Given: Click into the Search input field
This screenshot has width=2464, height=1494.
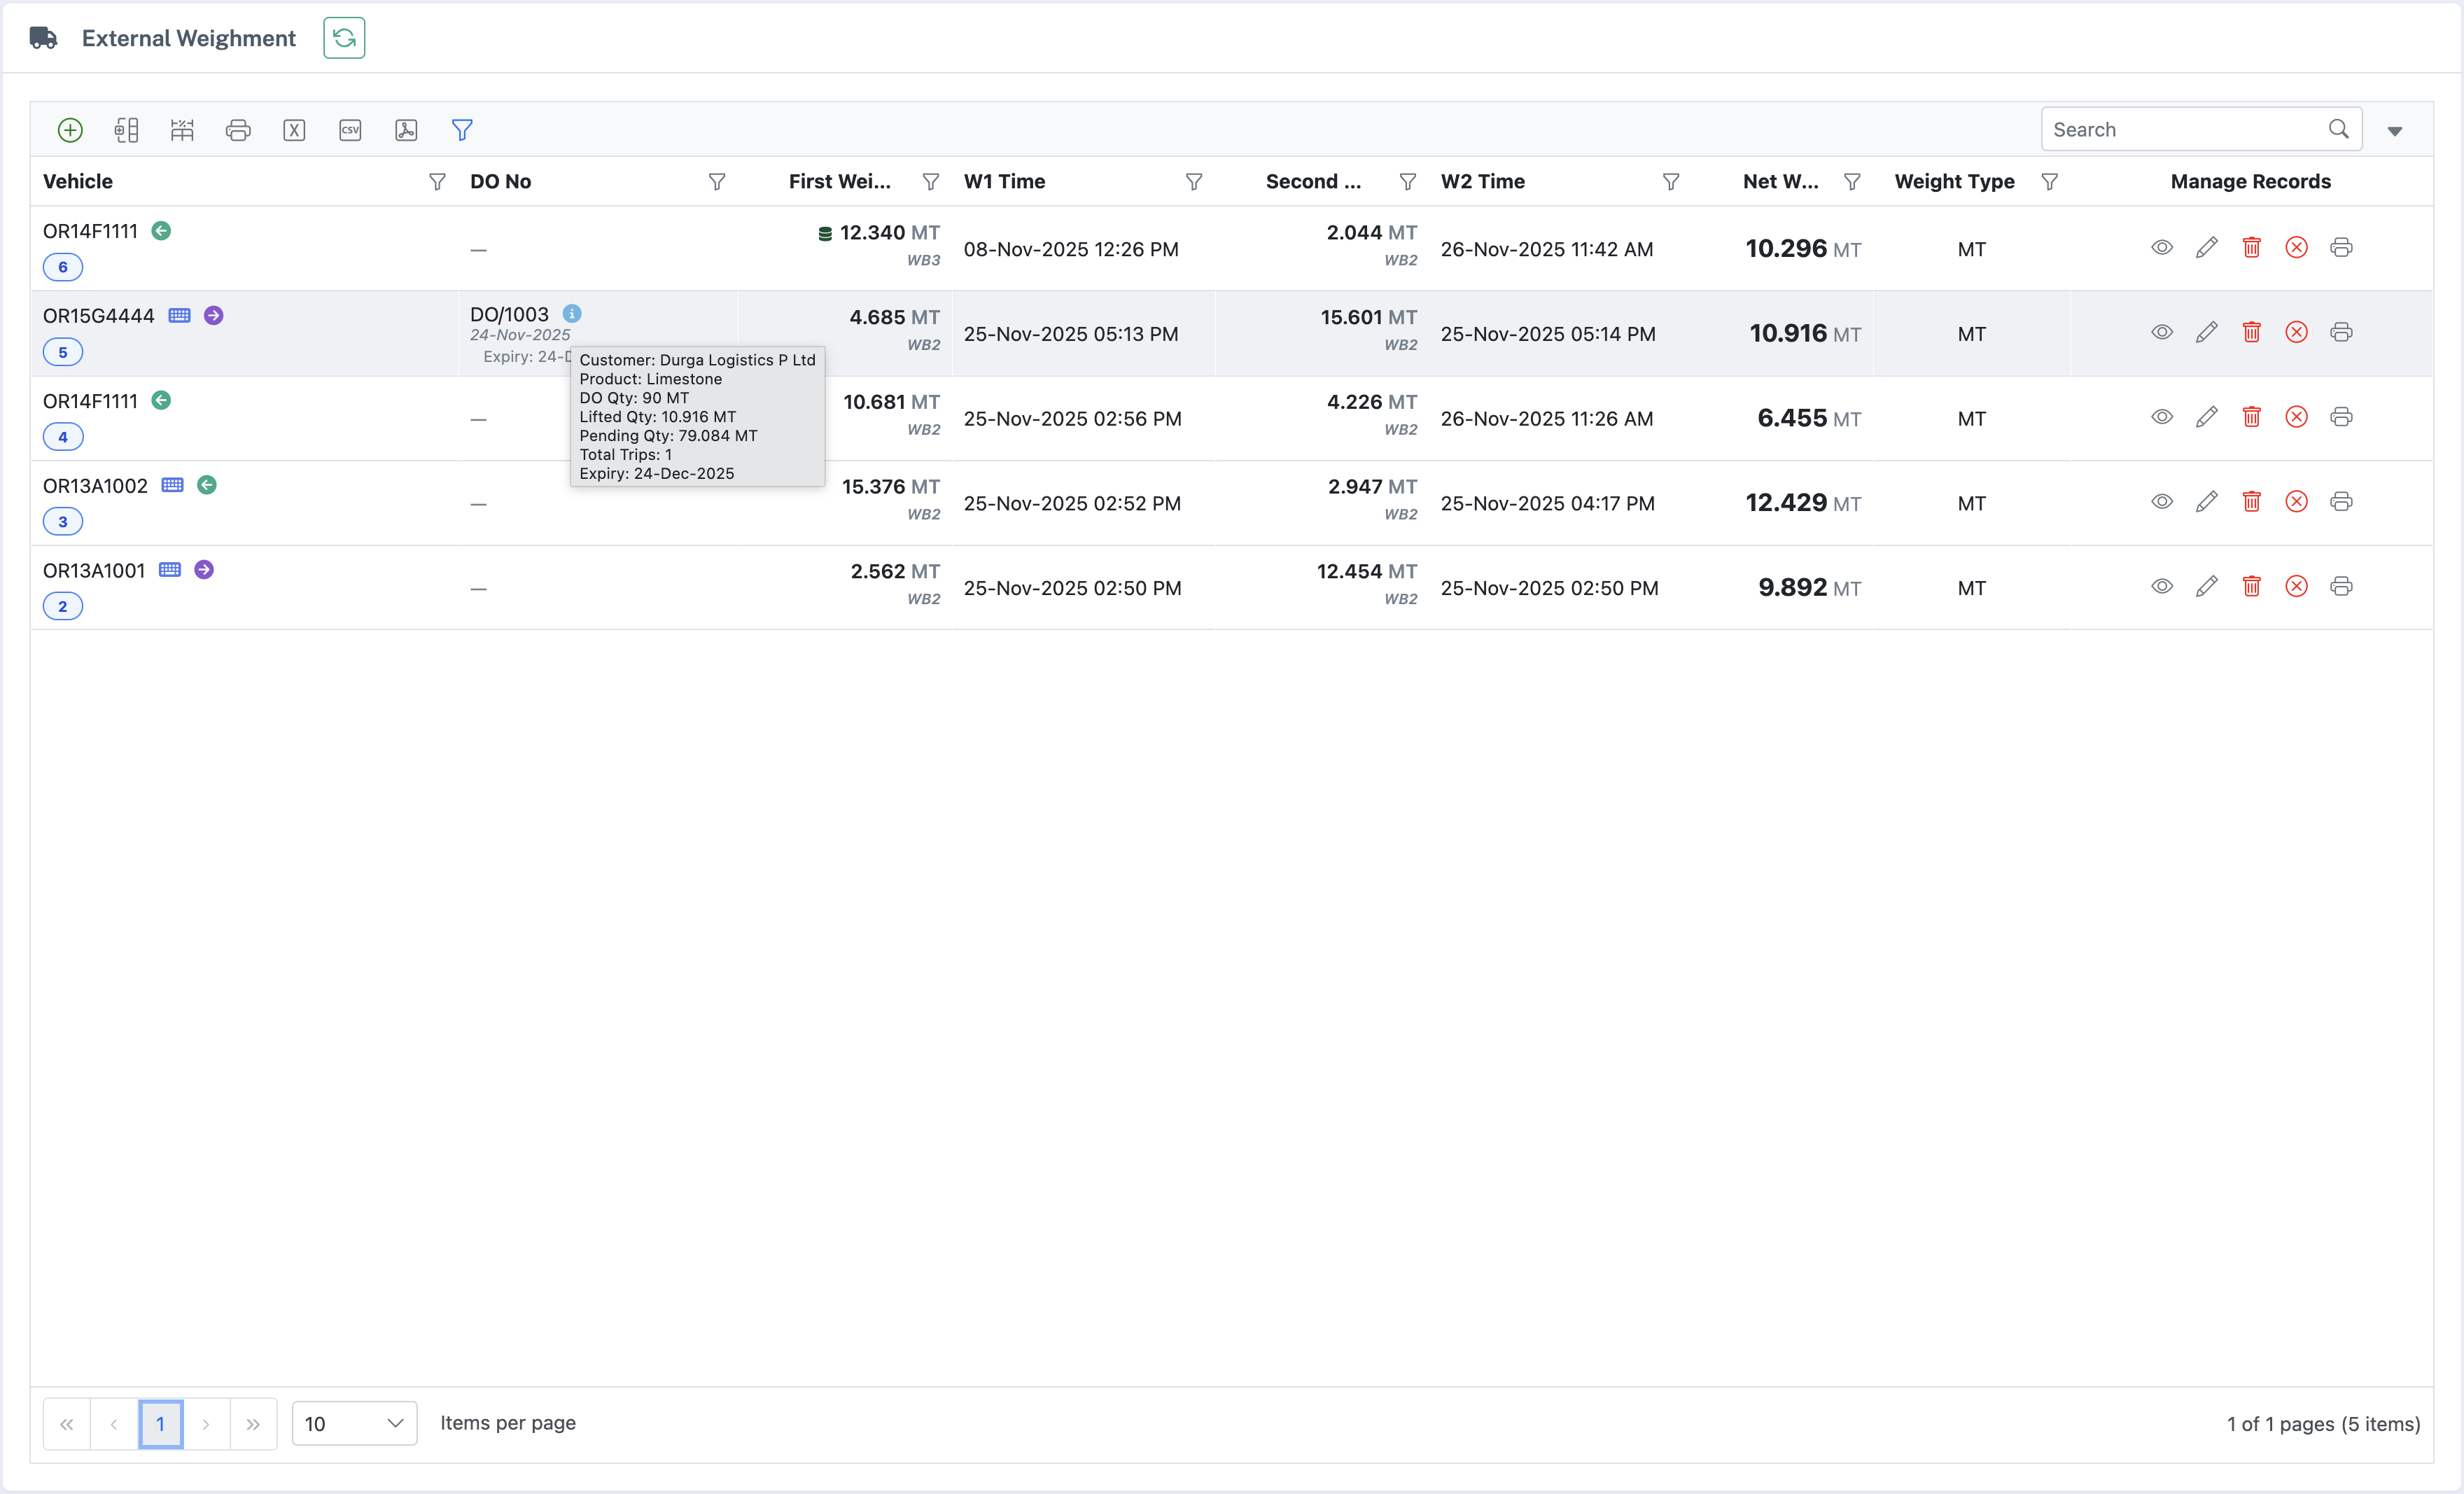Looking at the screenshot, I should [x=2185, y=130].
